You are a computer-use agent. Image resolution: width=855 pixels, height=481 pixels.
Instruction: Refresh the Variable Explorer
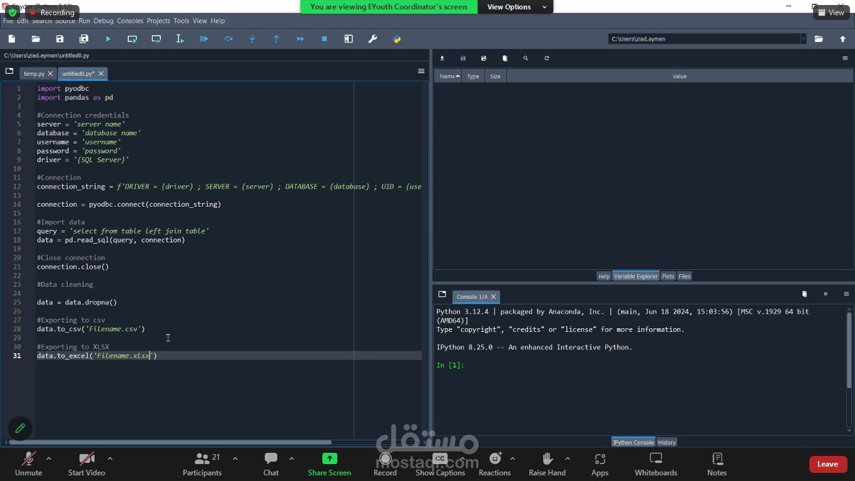pos(546,58)
